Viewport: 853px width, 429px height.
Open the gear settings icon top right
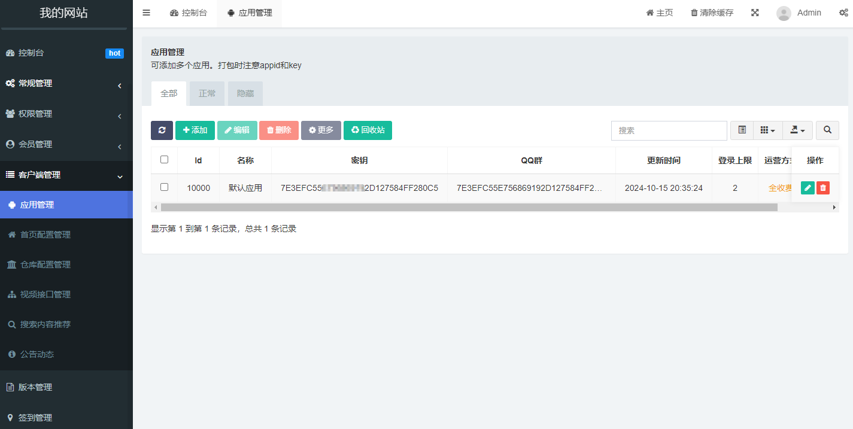[x=844, y=12]
